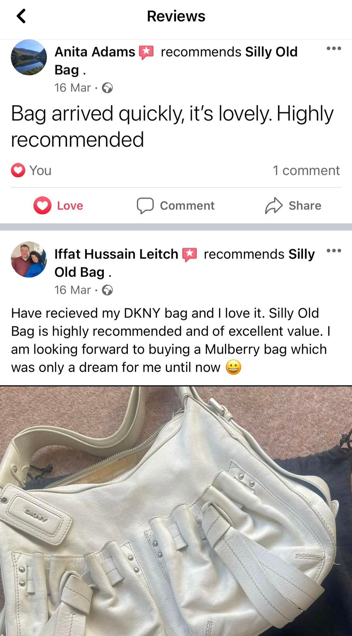352x636 pixels.
Task: Tap the recommendation star badge next to Anita Adams
Action: click(x=146, y=52)
